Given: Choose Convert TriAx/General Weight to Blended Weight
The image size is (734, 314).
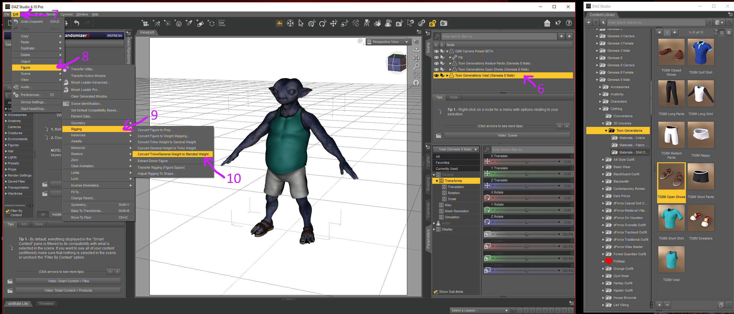Looking at the screenshot, I should pos(173,154).
